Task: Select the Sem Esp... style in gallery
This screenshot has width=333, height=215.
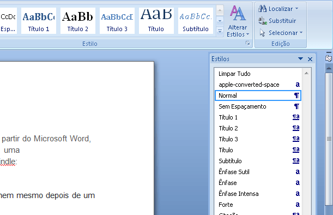Action: [x=8, y=21]
